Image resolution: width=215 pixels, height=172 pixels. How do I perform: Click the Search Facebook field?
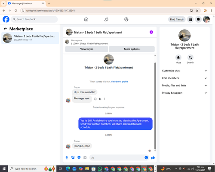tap(34, 19)
